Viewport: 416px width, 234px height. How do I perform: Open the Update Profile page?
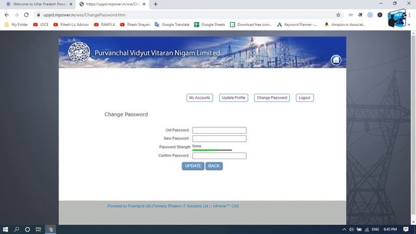[x=233, y=97]
